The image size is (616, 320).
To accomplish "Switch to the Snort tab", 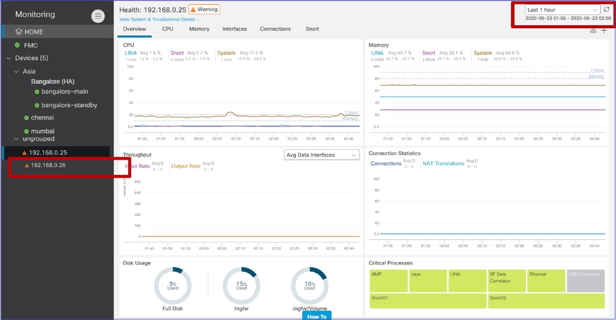I will [313, 29].
